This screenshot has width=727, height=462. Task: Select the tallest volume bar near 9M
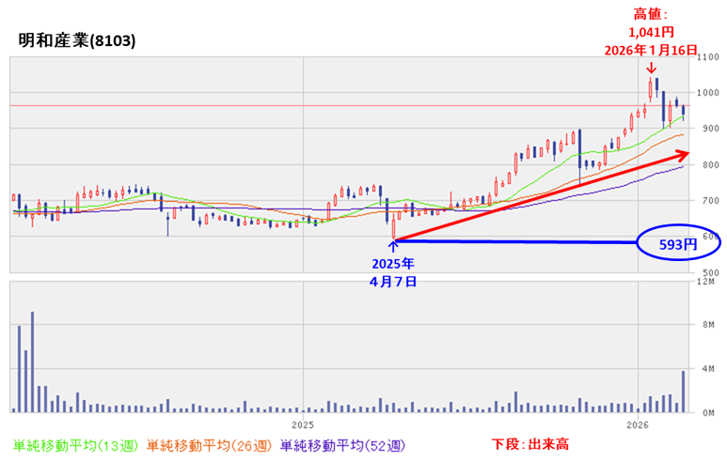click(x=32, y=362)
